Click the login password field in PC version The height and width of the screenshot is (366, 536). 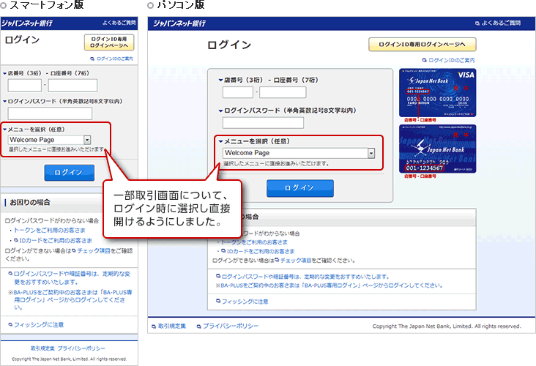[x=253, y=122]
